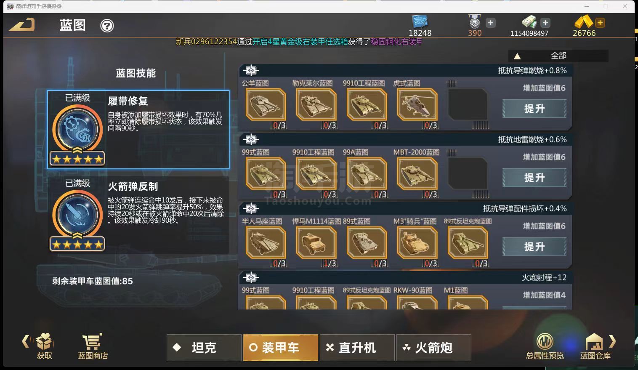Click 提升 button for 抵抗导弹燃烧
The image size is (638, 370).
534,109
